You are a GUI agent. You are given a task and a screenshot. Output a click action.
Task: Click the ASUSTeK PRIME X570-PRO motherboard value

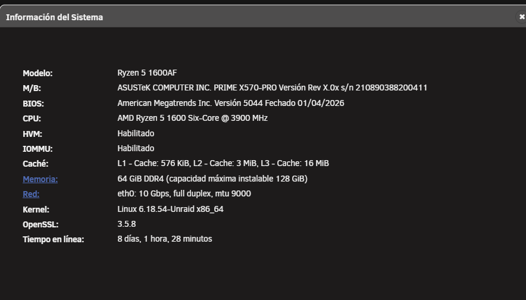(x=272, y=87)
